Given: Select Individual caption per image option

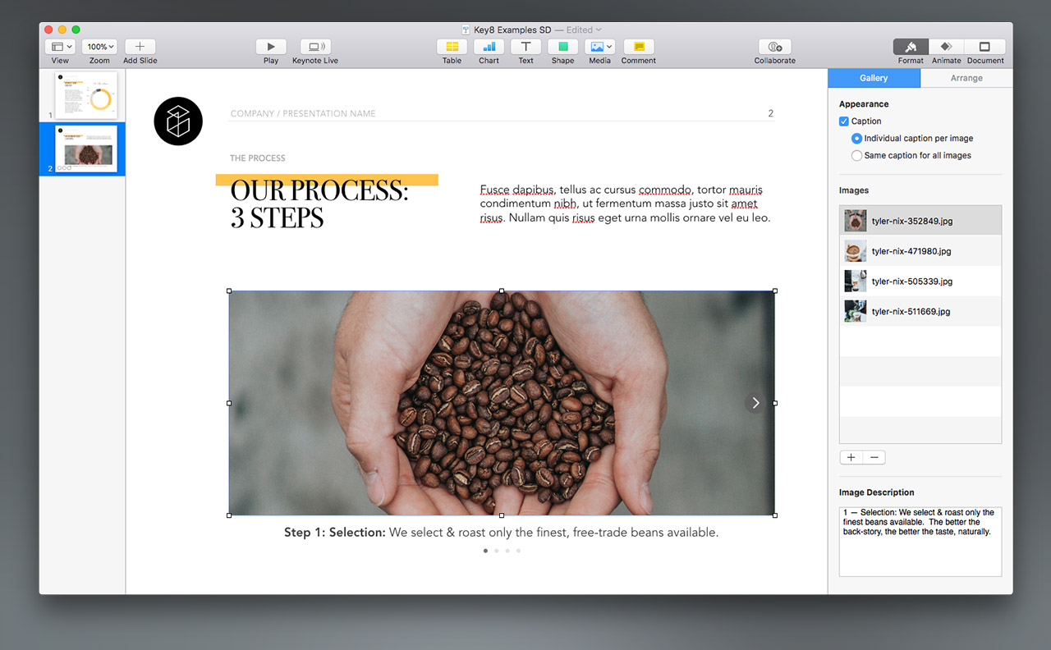Looking at the screenshot, I should click(857, 139).
